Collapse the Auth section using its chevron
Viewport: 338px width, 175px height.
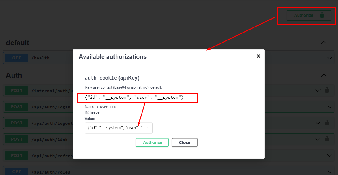click(324, 75)
